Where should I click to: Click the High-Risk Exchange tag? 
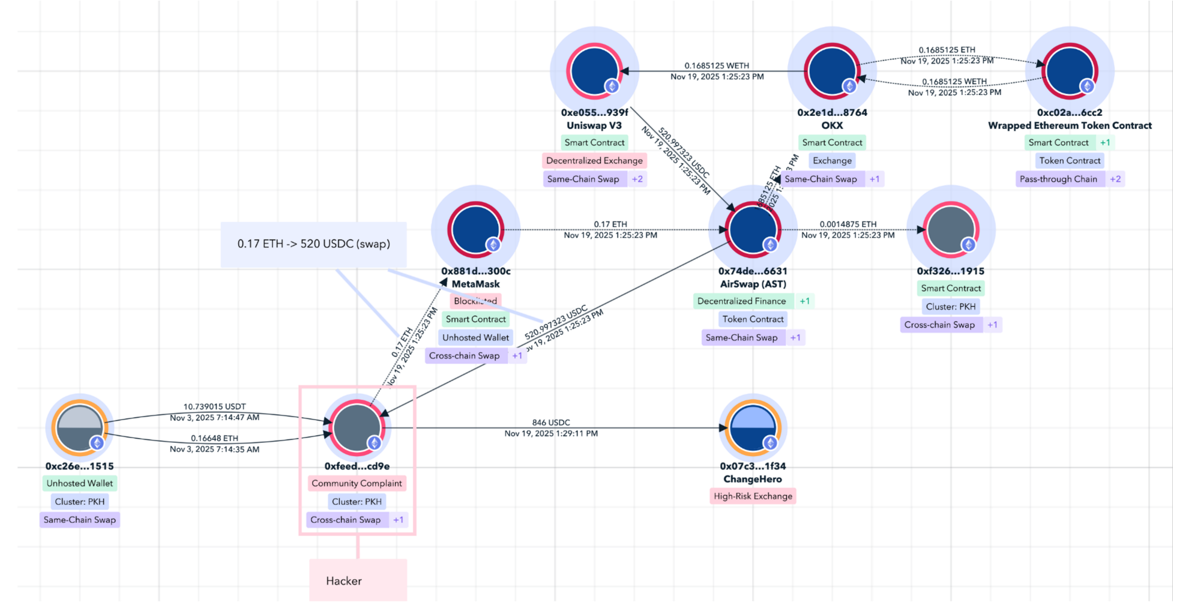[x=753, y=496]
